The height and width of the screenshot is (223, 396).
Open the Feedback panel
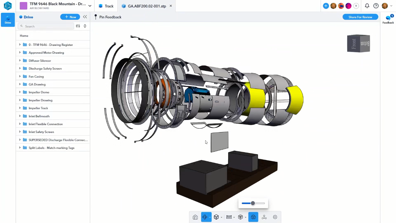[x=388, y=19]
